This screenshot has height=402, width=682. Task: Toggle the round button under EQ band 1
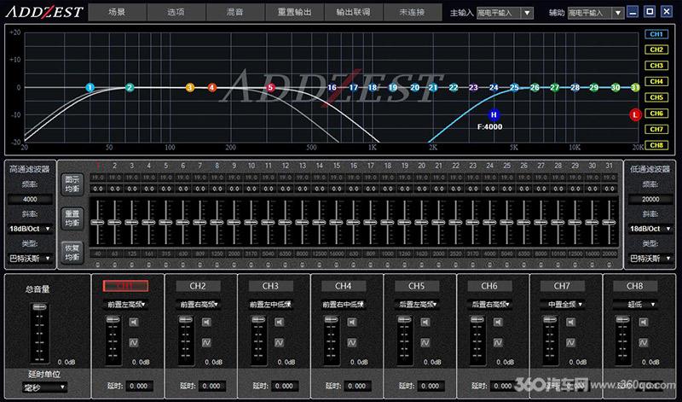pos(98,265)
